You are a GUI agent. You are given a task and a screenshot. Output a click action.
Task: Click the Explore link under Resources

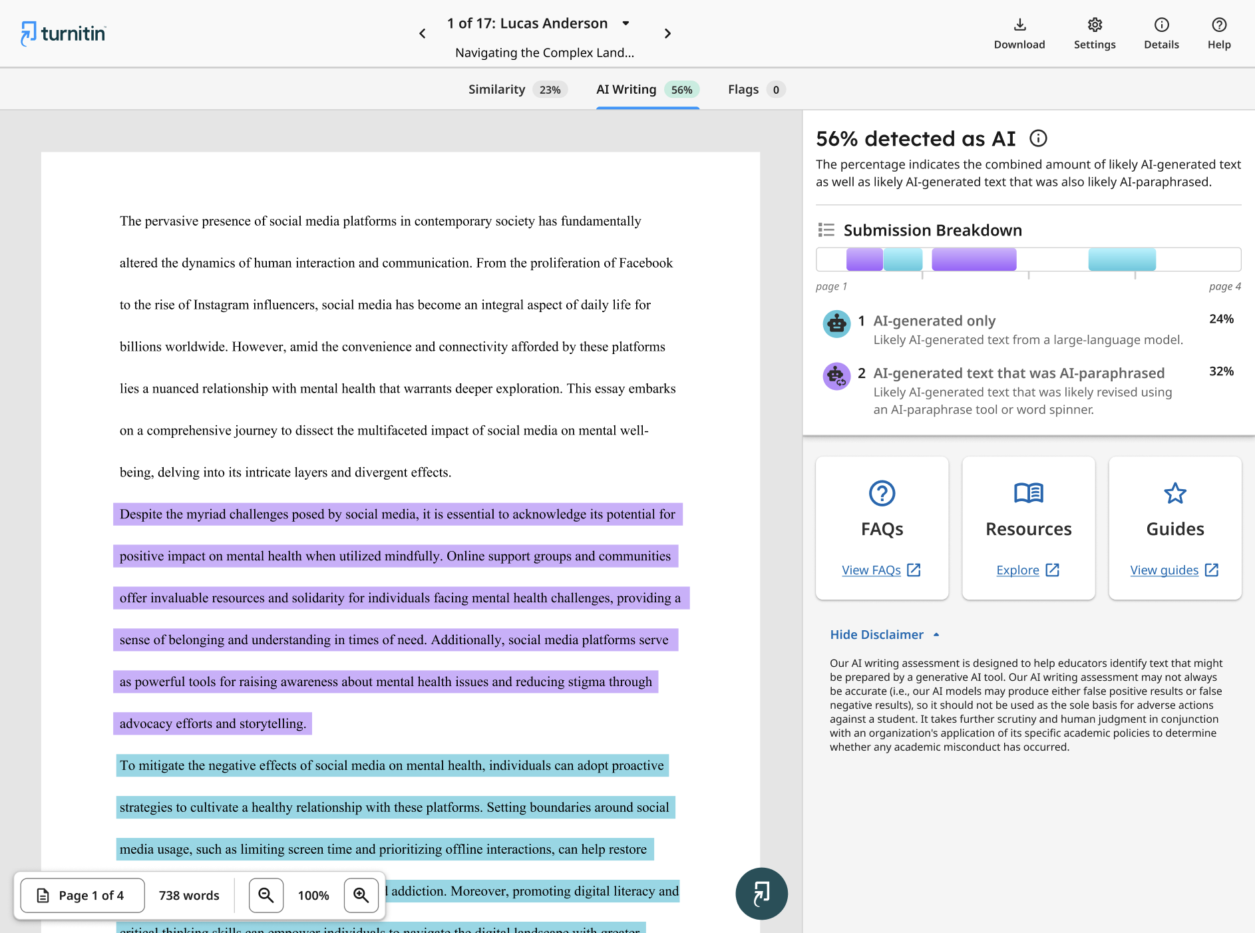click(1017, 570)
